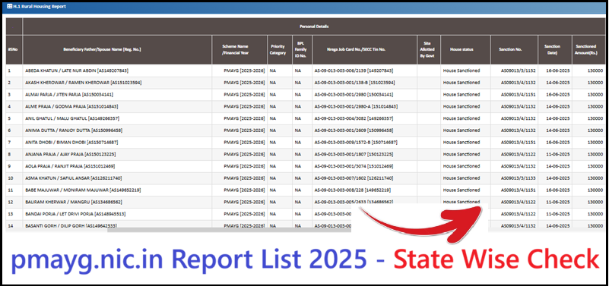
Task: Select beneficiary AKASH KHEROWAR / RAMEN KHEROWAR
Action: point(83,83)
